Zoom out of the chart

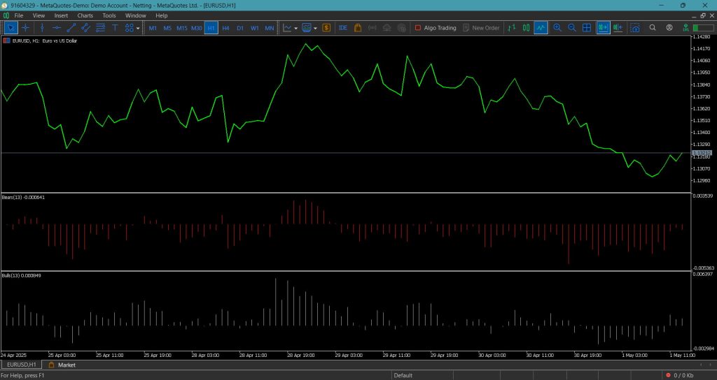pos(571,28)
